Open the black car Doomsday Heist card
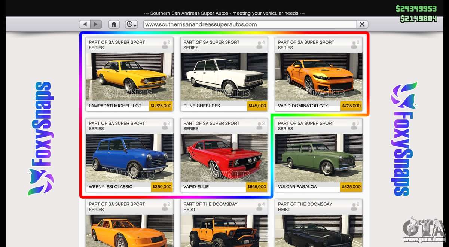The width and height of the screenshot is (449, 247). click(319, 231)
